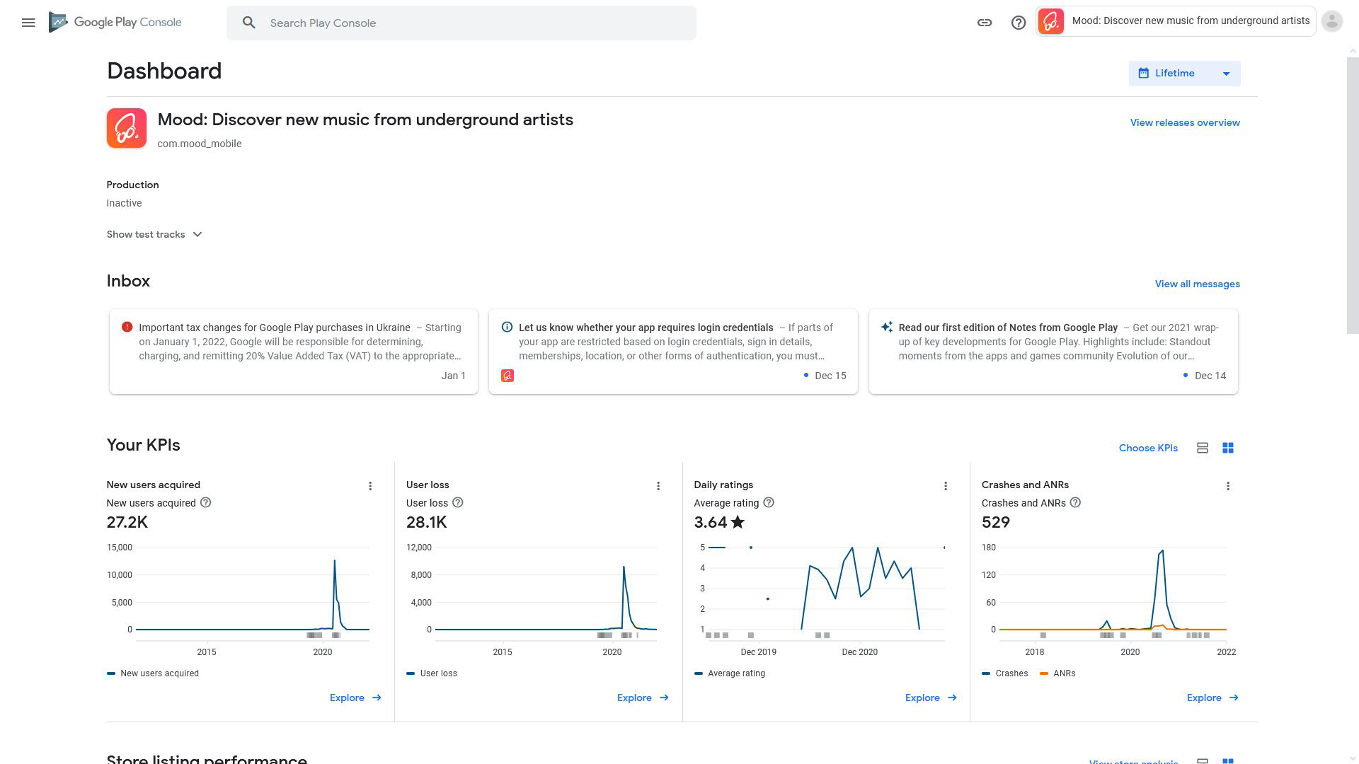The height and width of the screenshot is (764, 1359).
Task: Expand Show test tracks
Action: (154, 234)
